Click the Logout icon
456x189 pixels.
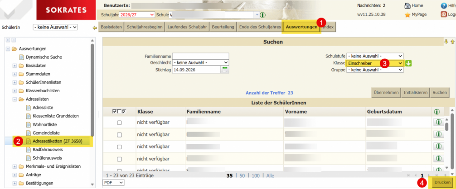tap(444, 14)
